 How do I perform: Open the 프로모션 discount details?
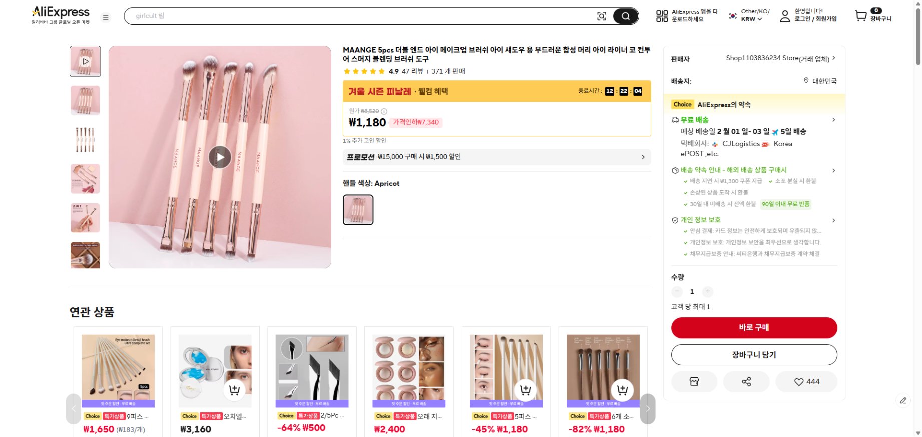(x=644, y=156)
